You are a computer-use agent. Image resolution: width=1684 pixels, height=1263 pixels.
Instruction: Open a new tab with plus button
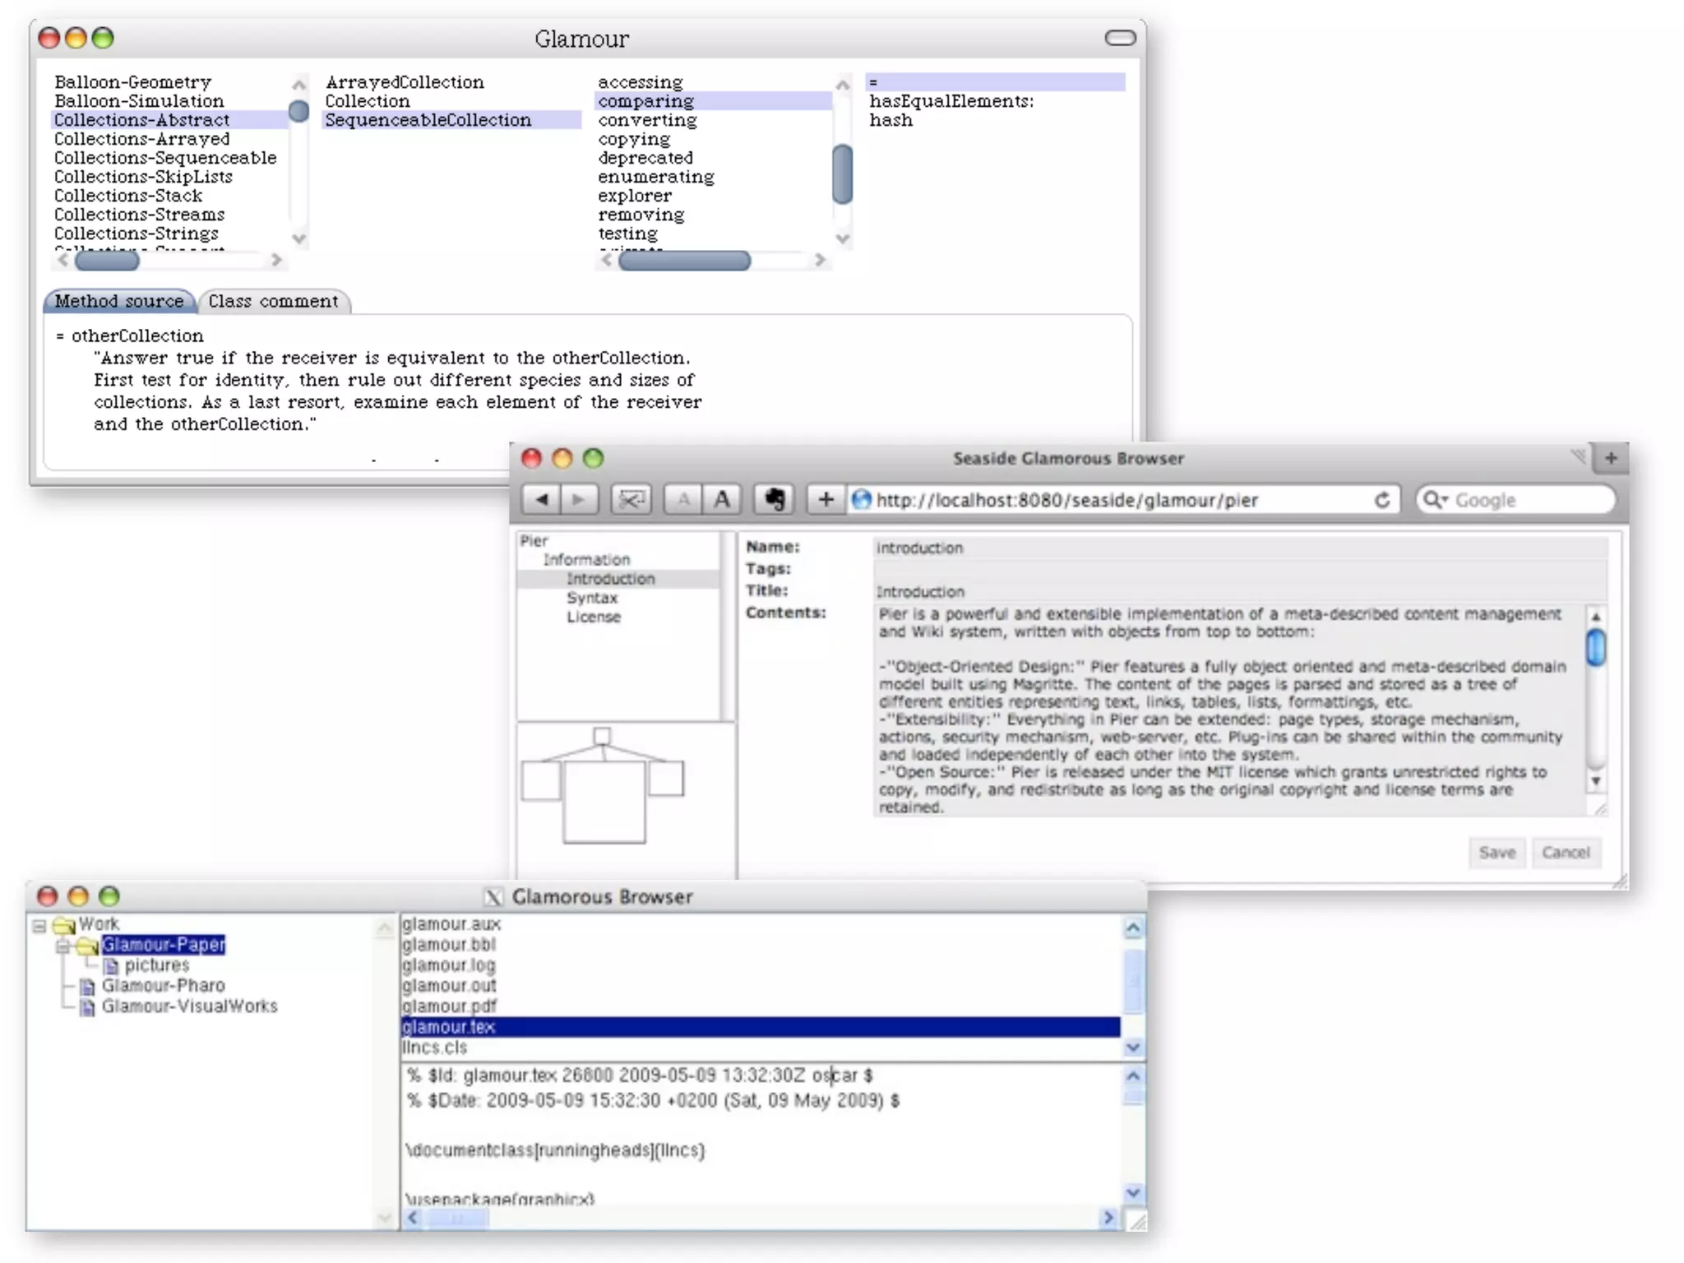tap(1610, 458)
